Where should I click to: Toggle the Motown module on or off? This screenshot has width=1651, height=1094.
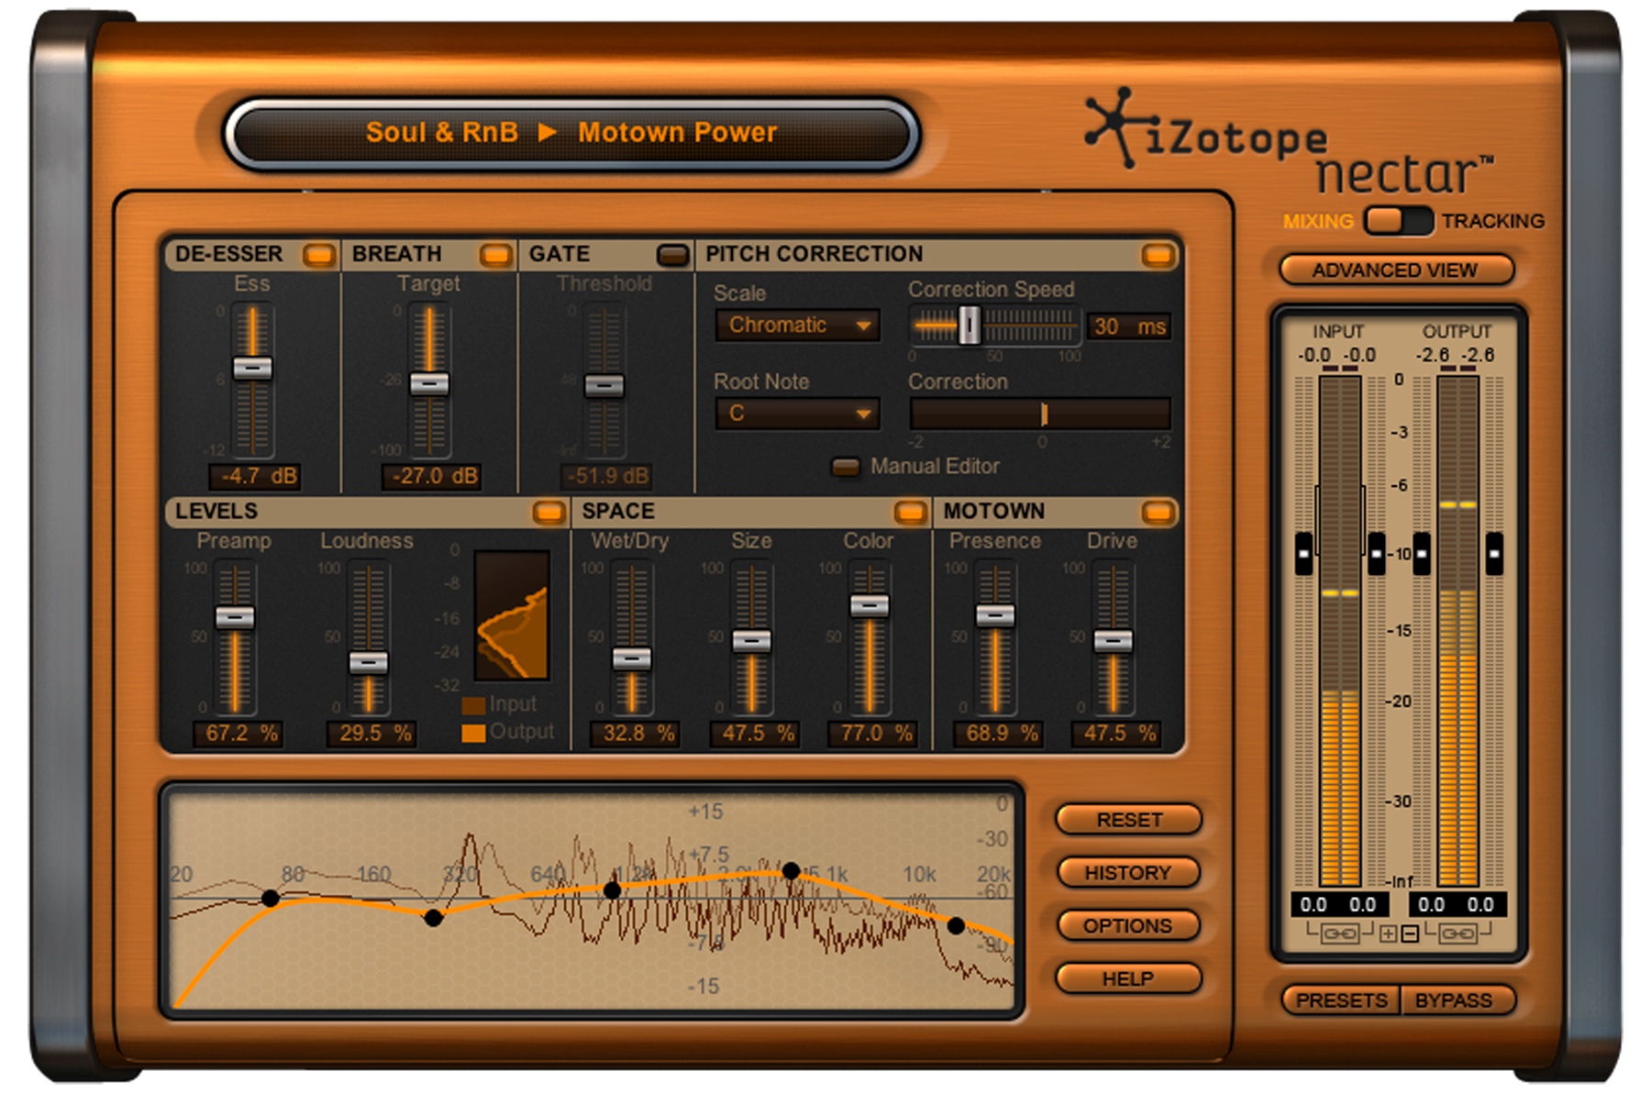(x=1158, y=514)
